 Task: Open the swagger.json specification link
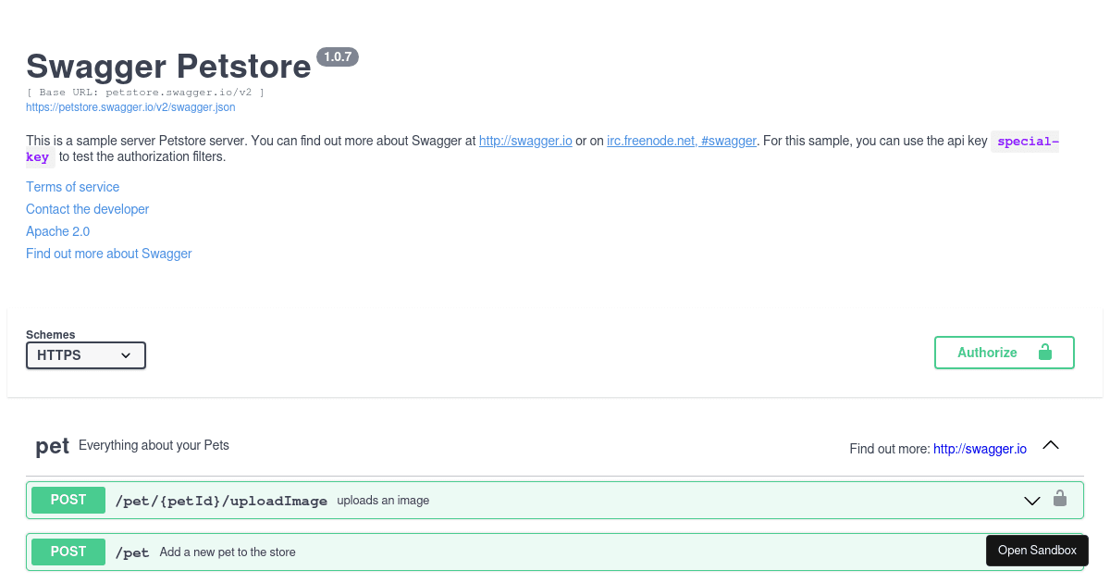[130, 107]
